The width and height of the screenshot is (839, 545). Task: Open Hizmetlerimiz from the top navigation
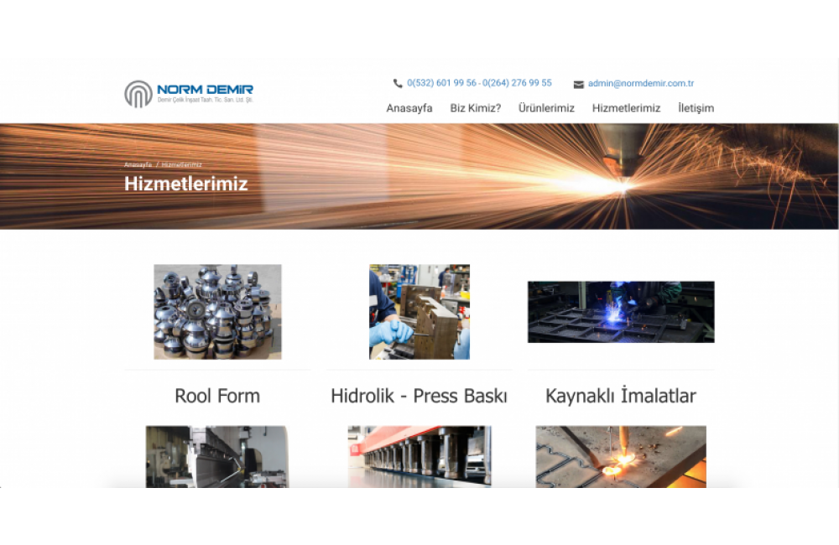626,108
